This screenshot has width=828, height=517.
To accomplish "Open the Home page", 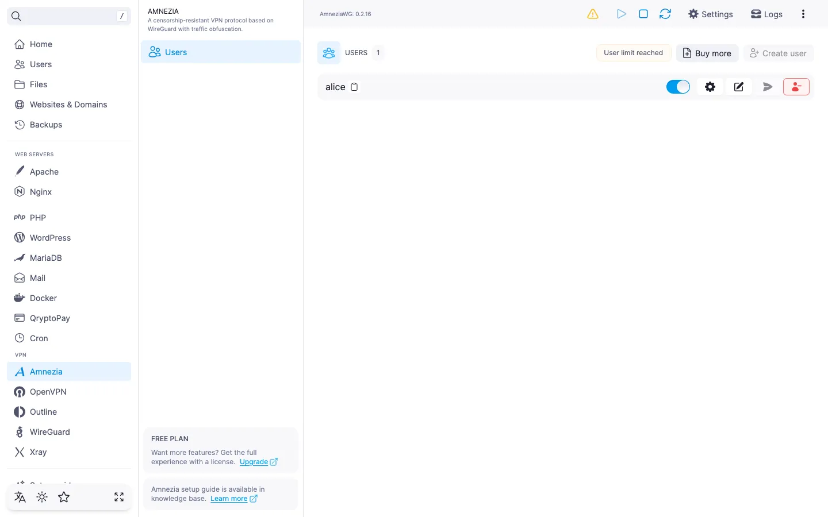I will (x=69, y=44).
